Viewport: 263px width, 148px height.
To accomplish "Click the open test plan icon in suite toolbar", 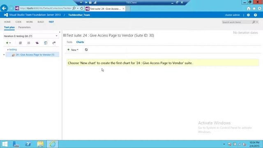I will pyautogui.click(x=46, y=43).
